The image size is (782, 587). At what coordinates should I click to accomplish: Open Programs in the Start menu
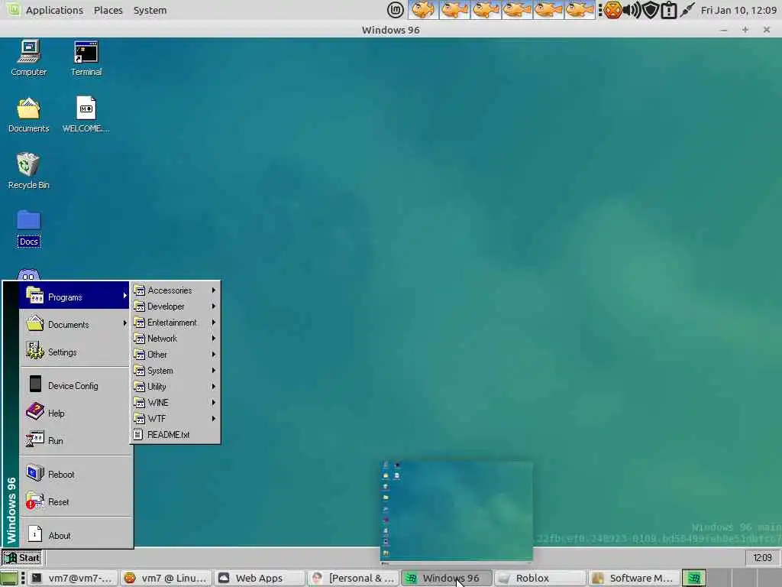tap(75, 297)
